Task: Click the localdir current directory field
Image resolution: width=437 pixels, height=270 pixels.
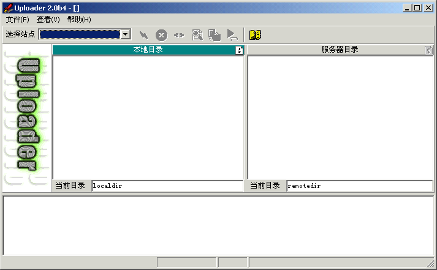Action: [167, 186]
